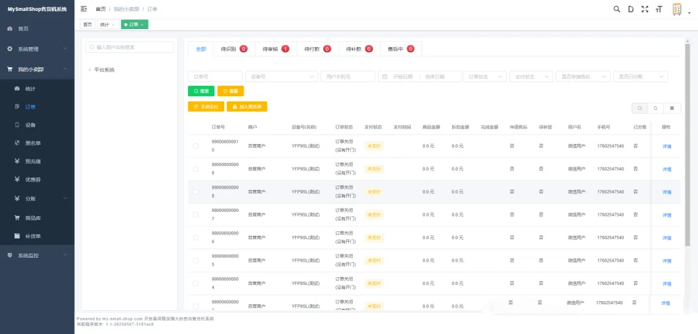
Task: Open the vending machine avatar menu
Action: coord(677,9)
